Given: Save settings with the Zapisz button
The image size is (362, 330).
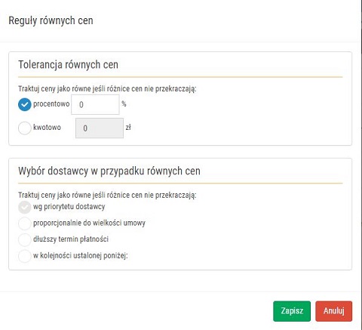Looking at the screenshot, I should pos(292,311).
